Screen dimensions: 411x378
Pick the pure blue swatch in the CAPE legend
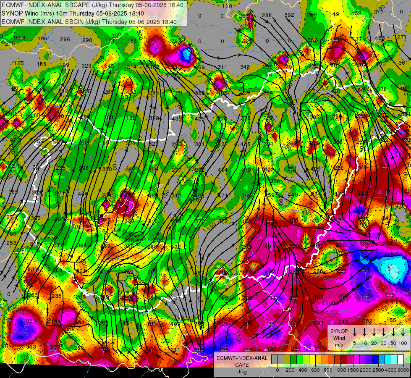point(375,359)
